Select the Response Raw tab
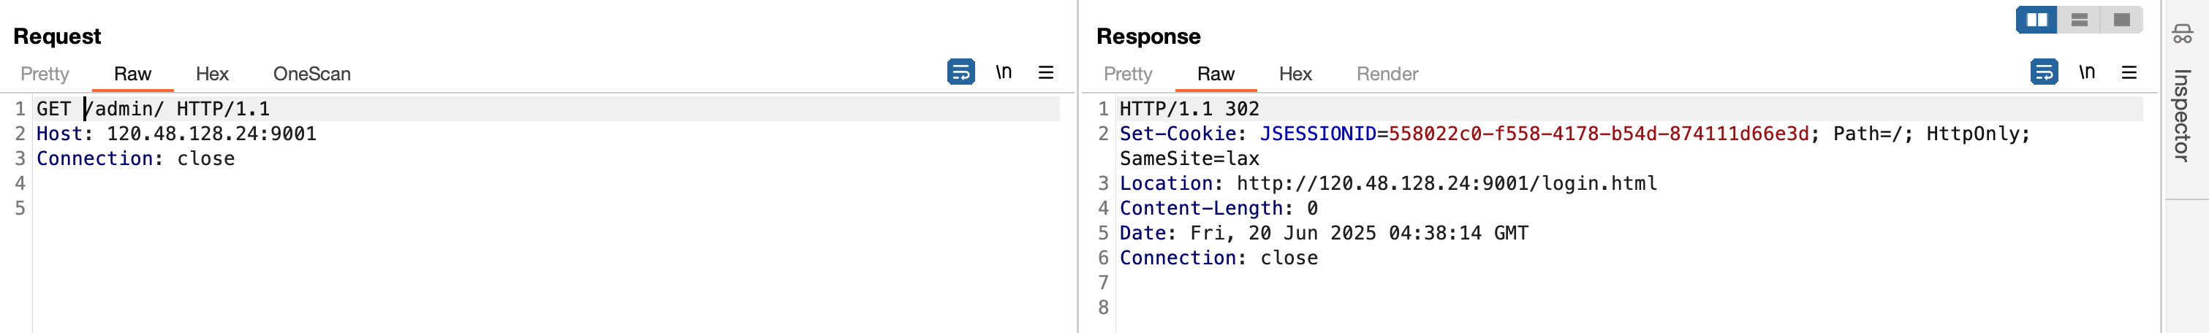This screenshot has height=333, width=2209. click(x=1215, y=74)
